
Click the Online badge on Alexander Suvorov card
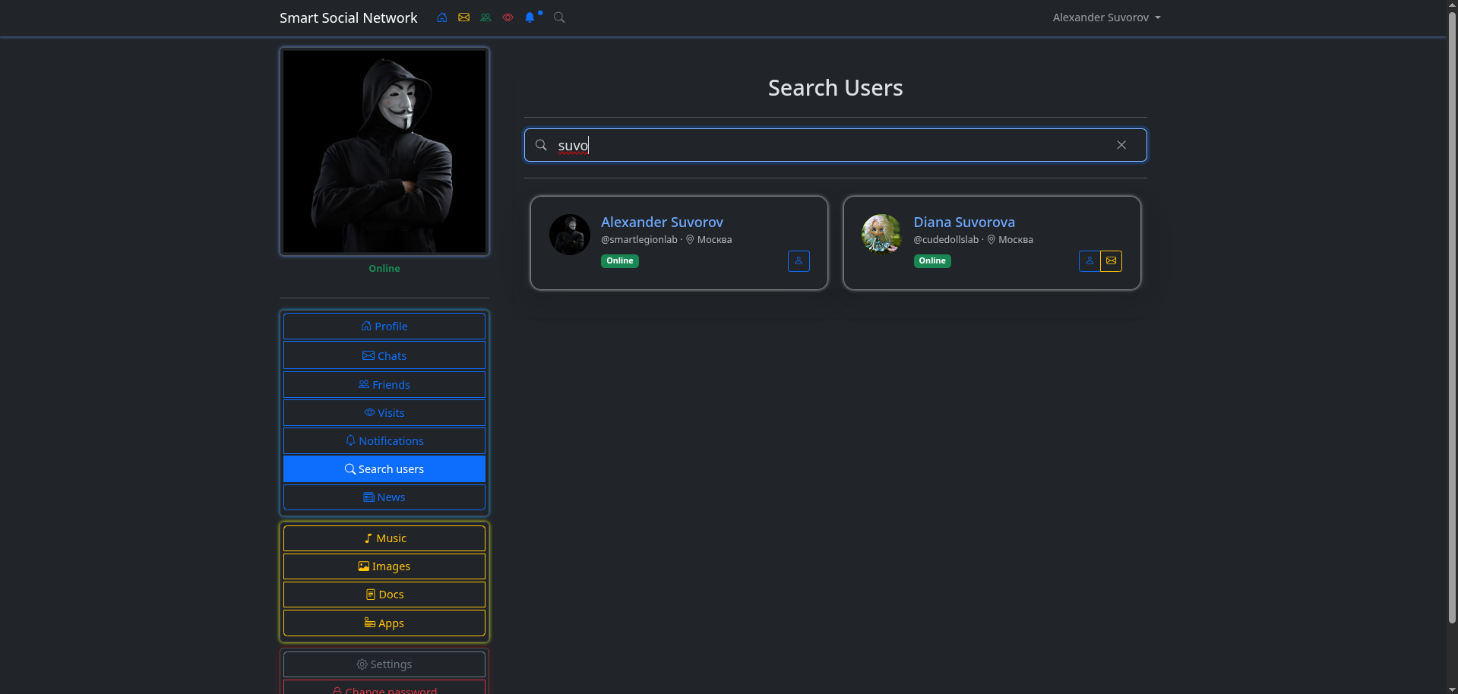click(620, 261)
